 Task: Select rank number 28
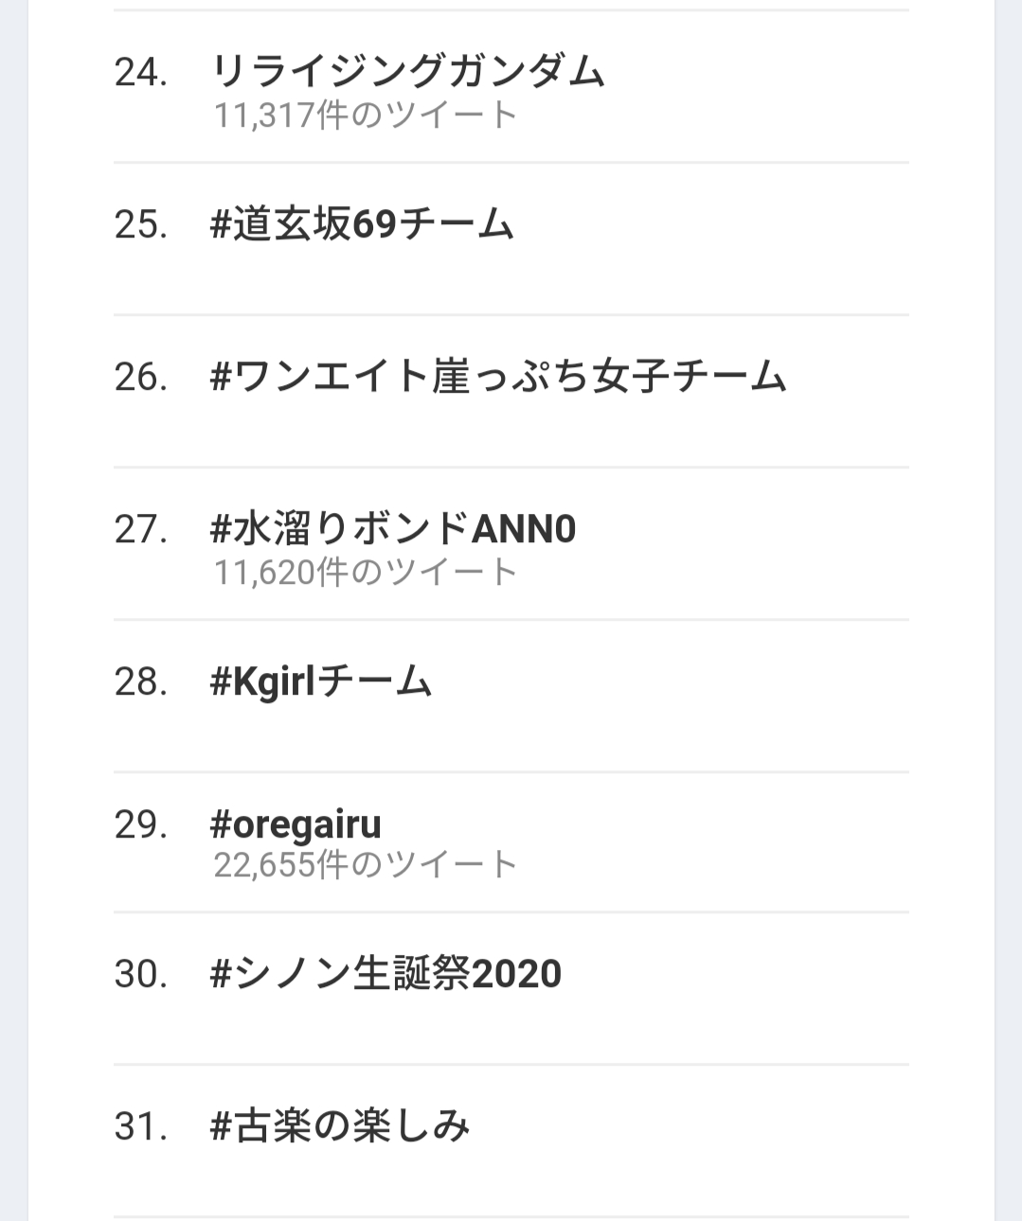point(141,681)
